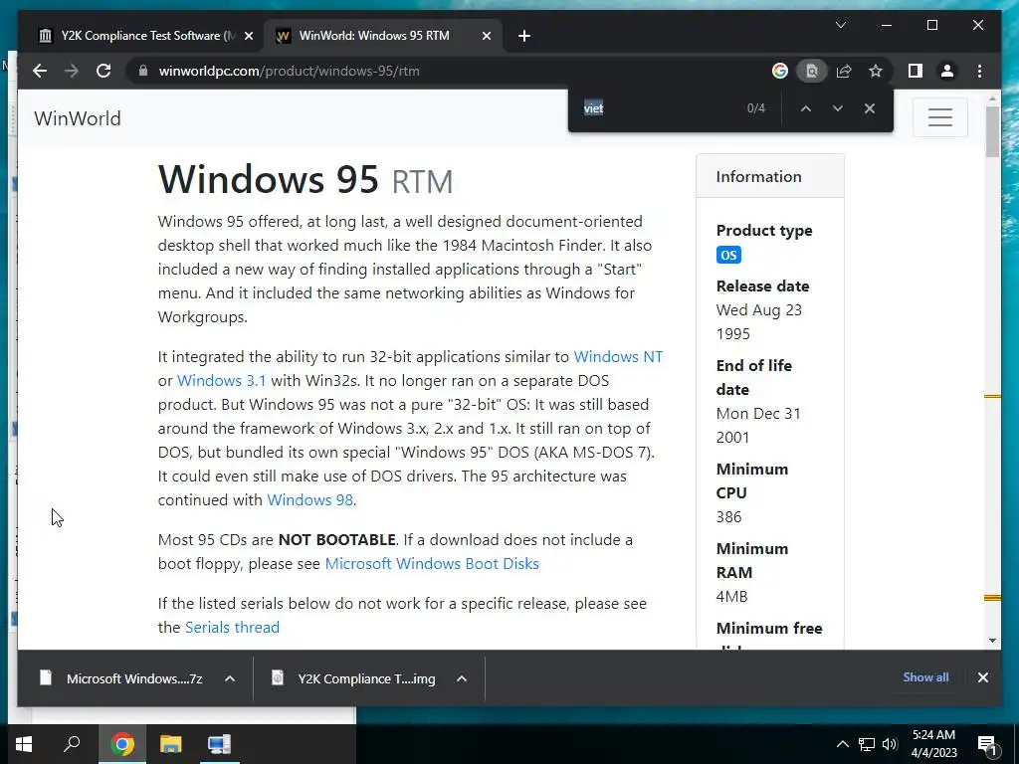
Task: Go back with the browser back arrow
Action: pyautogui.click(x=40, y=71)
